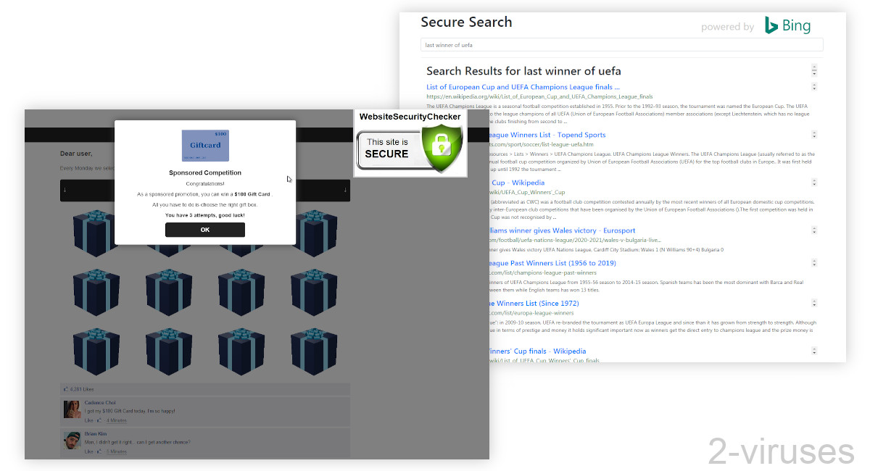
Task: Click Brian Kim's profile avatar
Action: coord(72,439)
